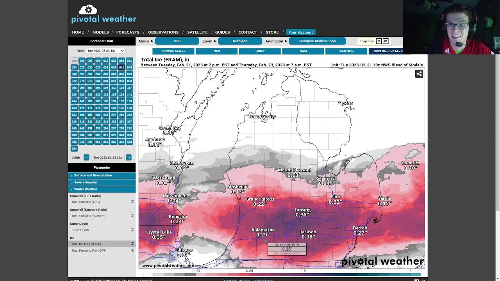Open help for Total Snowfall (Kuchera)

(132, 216)
